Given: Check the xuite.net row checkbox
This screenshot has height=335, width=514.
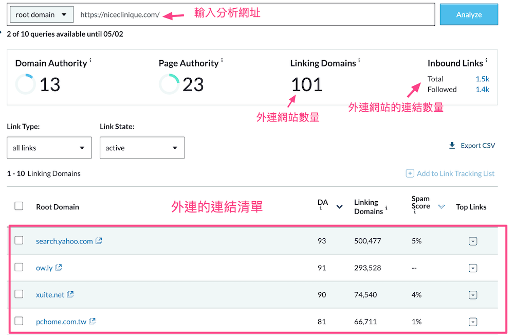Looking at the screenshot, I should (19, 294).
